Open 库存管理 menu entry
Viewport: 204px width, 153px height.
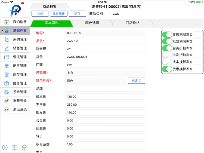pyautogui.click(x=15, y=75)
